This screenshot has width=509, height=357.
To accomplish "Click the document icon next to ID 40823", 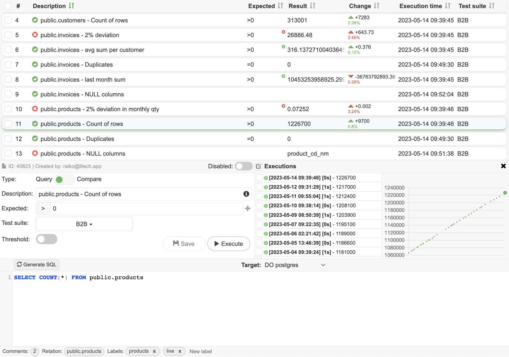I will click(x=4, y=166).
